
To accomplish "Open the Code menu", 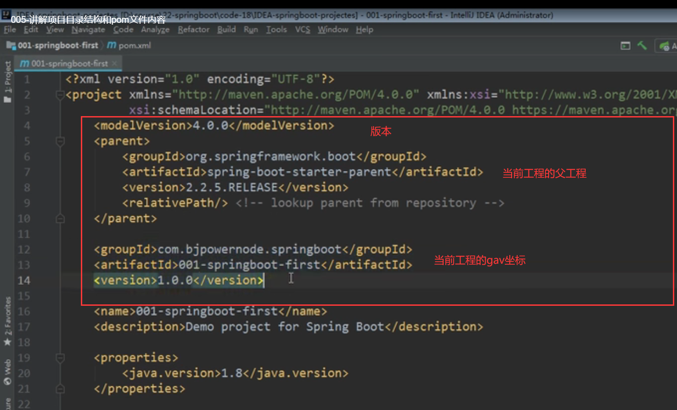I will [x=123, y=30].
